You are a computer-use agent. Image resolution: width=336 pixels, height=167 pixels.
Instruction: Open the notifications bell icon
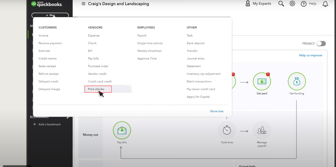click(325, 4)
